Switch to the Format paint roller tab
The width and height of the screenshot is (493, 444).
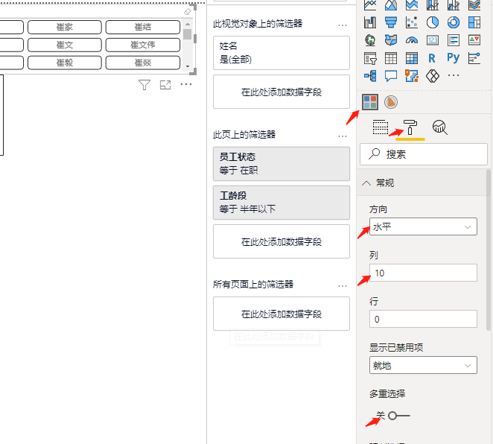point(410,127)
